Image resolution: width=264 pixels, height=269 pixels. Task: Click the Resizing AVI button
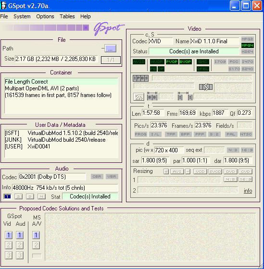(x=177, y=171)
